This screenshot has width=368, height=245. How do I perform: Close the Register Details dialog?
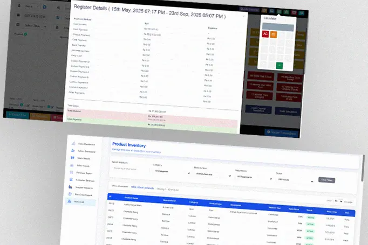244,17
